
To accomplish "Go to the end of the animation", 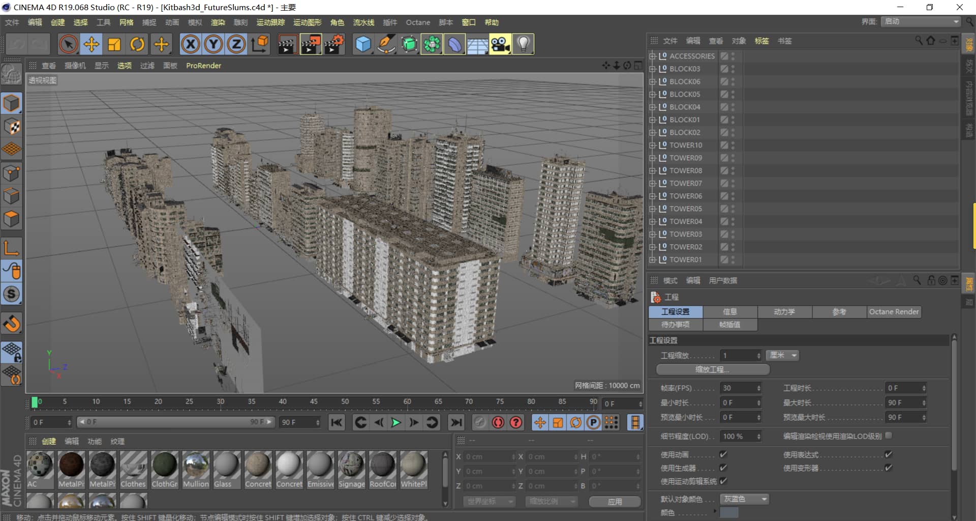I will [456, 422].
